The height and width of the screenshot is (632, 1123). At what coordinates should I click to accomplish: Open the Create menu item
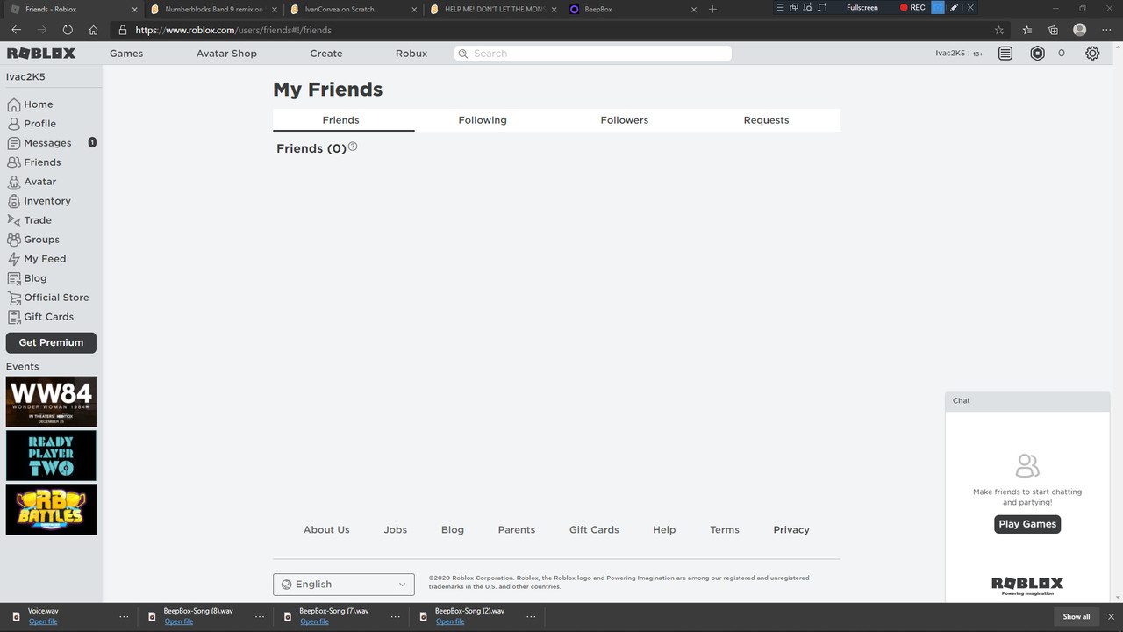326,54
